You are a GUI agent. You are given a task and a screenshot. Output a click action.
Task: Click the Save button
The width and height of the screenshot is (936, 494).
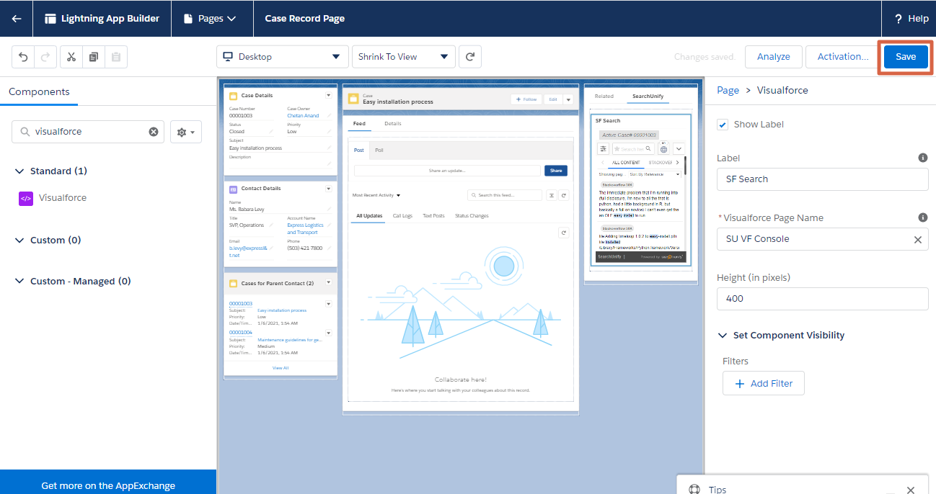point(905,57)
